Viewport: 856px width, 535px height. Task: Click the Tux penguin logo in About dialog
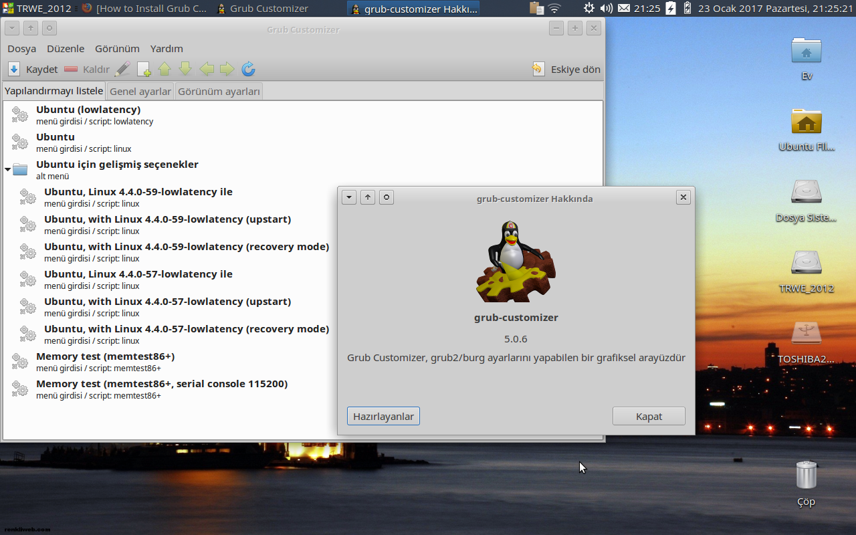coord(516,261)
